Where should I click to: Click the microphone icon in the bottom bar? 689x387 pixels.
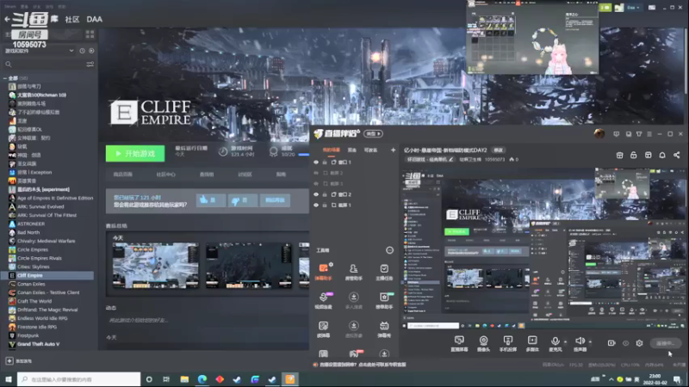(556, 341)
